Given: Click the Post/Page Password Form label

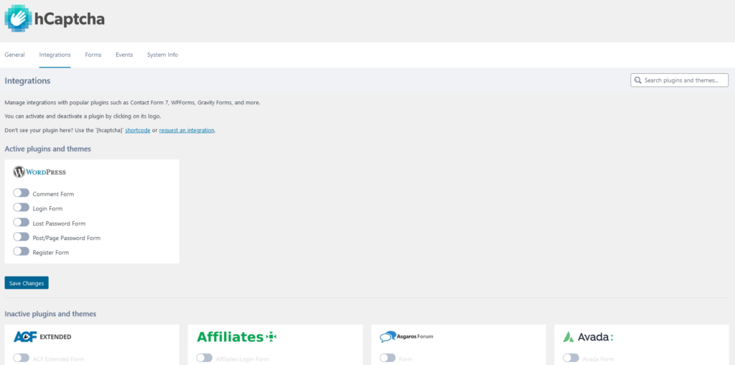Looking at the screenshot, I should point(67,239).
